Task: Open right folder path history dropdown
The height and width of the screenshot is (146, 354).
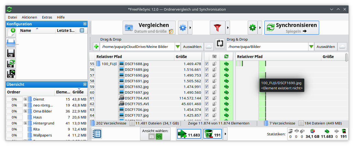Action: point(311,47)
